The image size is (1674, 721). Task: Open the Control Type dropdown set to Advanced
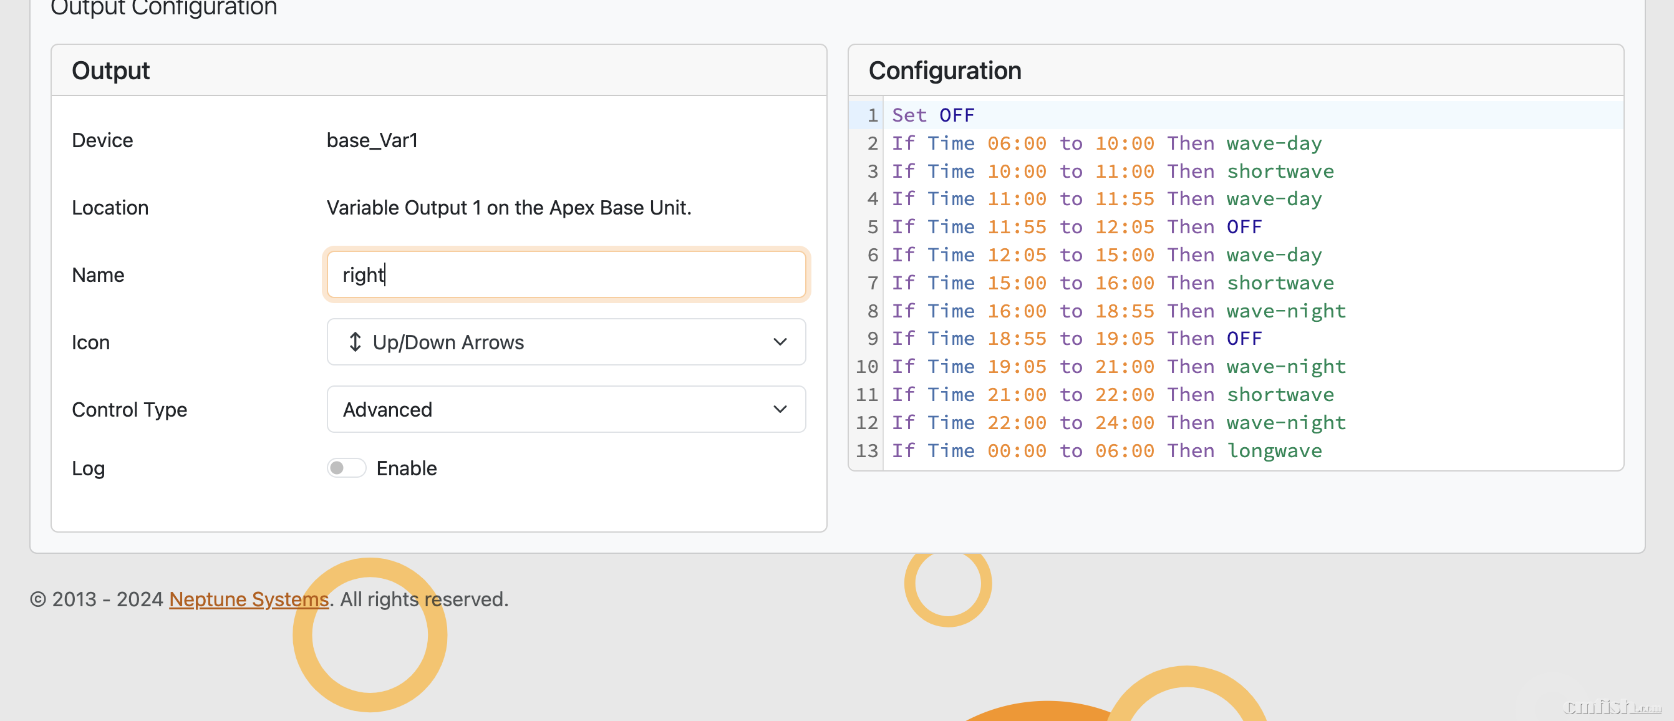[565, 410]
